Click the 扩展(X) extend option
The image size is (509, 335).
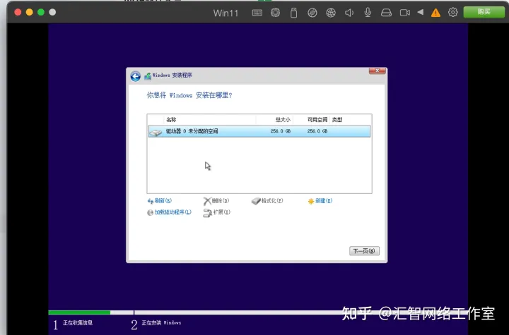pyautogui.click(x=216, y=212)
